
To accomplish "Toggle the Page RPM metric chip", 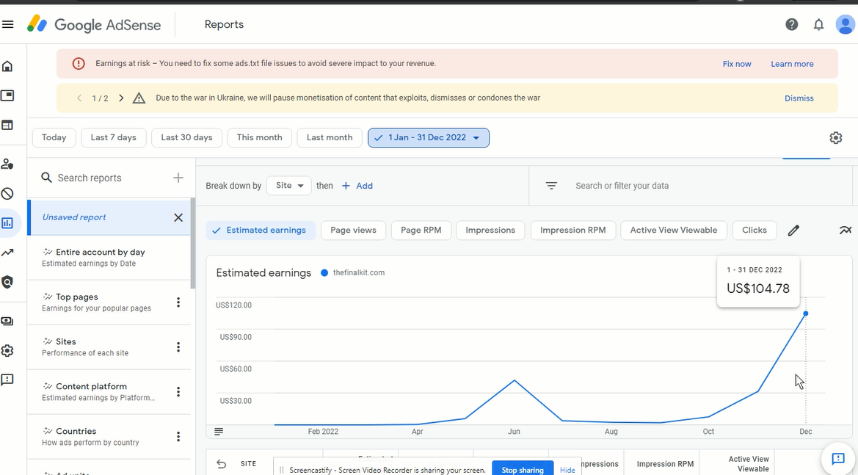I will click(x=421, y=231).
